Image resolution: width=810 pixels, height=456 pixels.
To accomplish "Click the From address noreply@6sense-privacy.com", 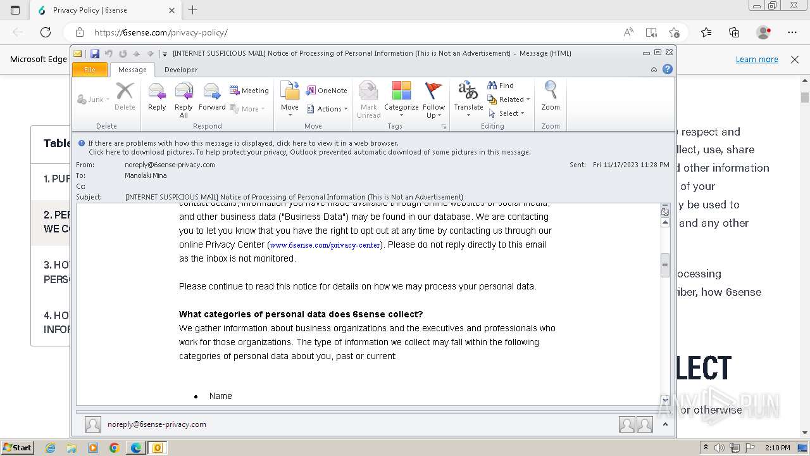I will [x=170, y=165].
